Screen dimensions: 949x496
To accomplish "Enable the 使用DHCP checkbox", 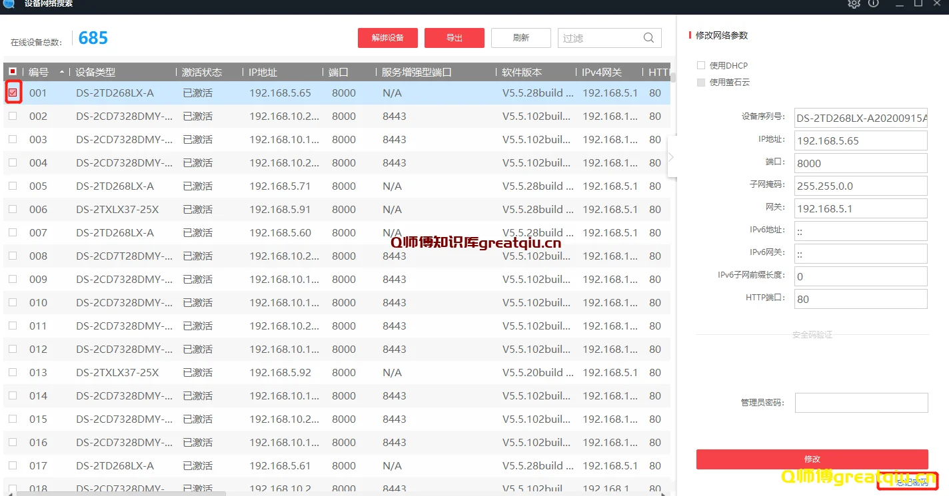I will [700, 65].
